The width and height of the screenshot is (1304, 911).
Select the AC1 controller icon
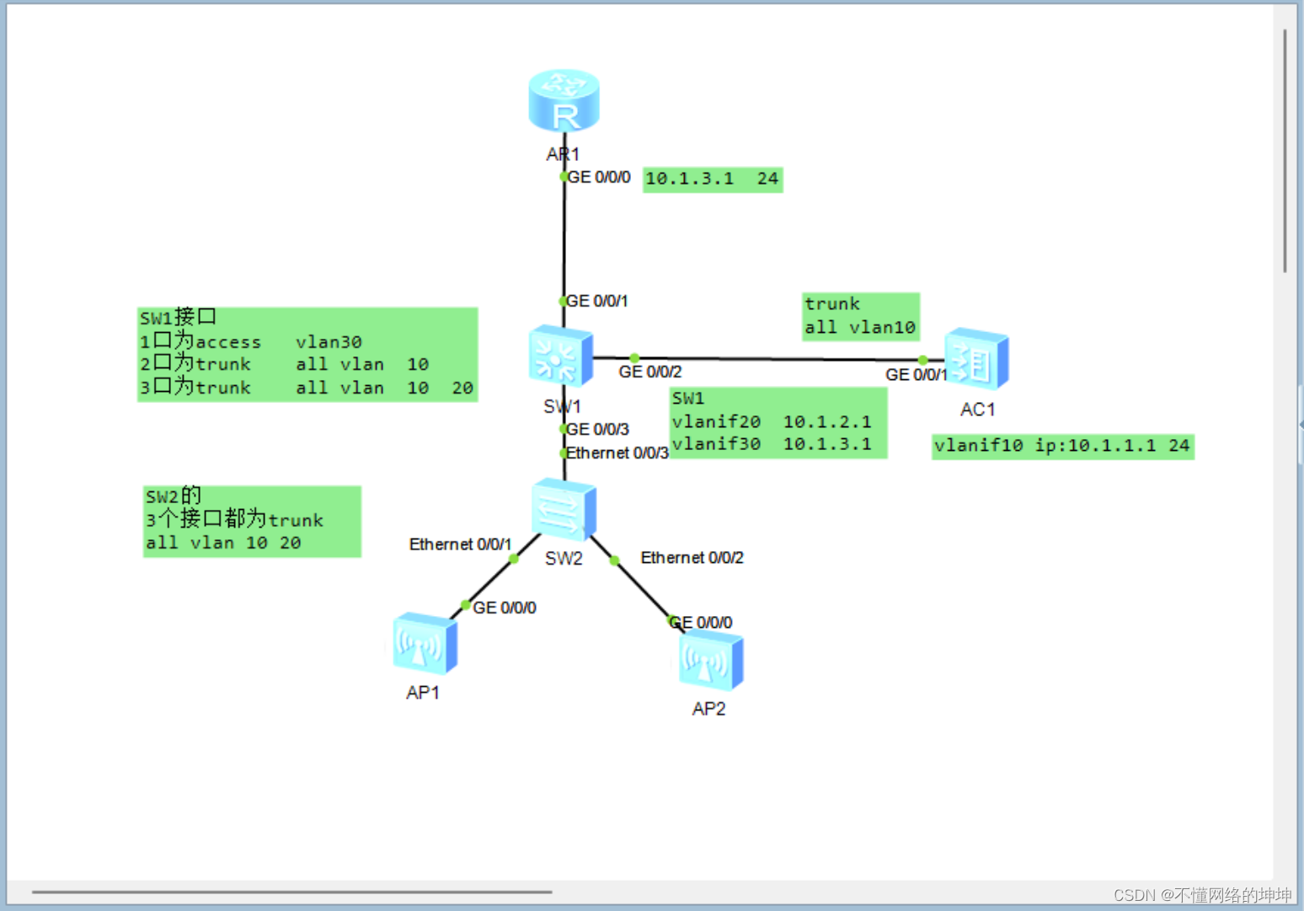[976, 360]
